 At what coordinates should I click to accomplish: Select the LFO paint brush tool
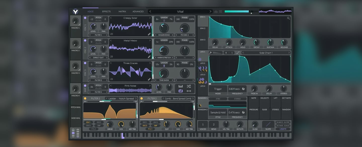click(211, 53)
